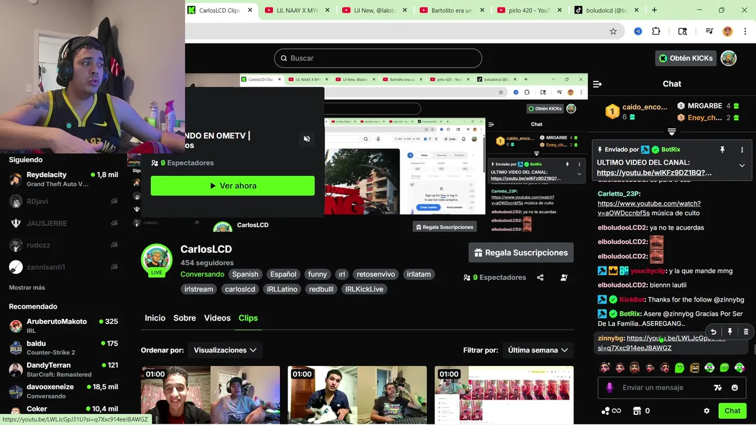This screenshot has height=425, width=756.
Task: Delete zinnybg's chat message with trash icon
Action: 746,332
